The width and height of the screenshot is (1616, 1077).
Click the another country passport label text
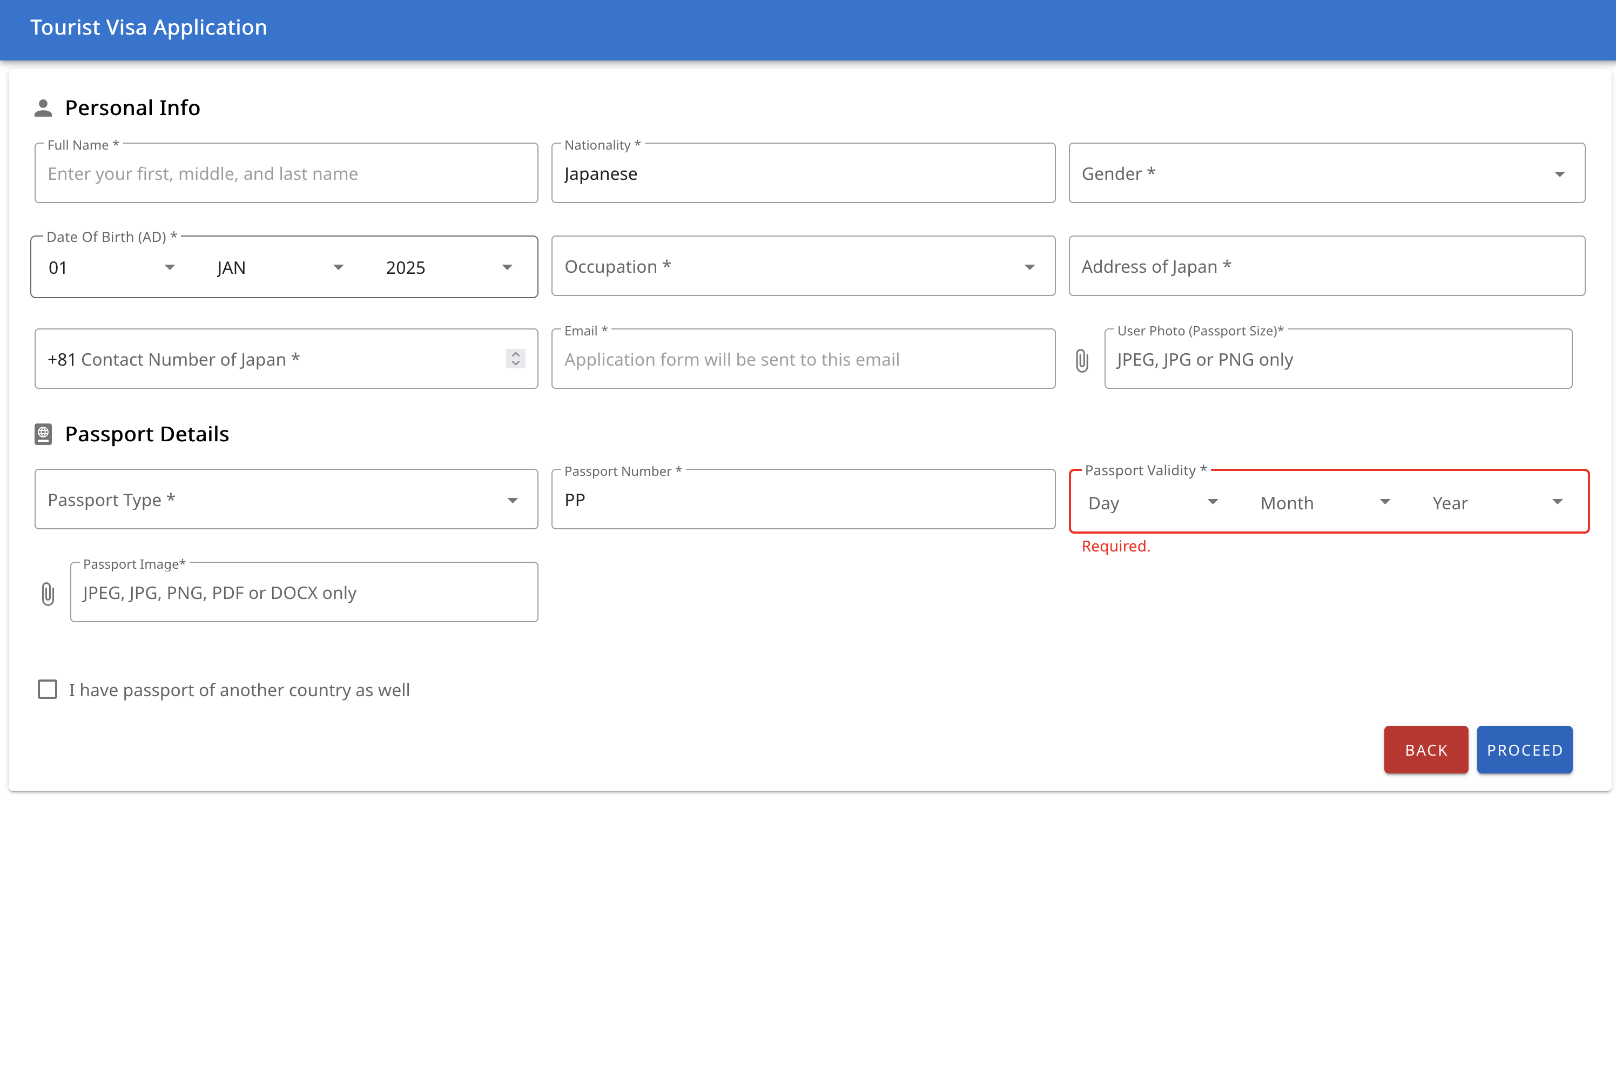(x=239, y=690)
